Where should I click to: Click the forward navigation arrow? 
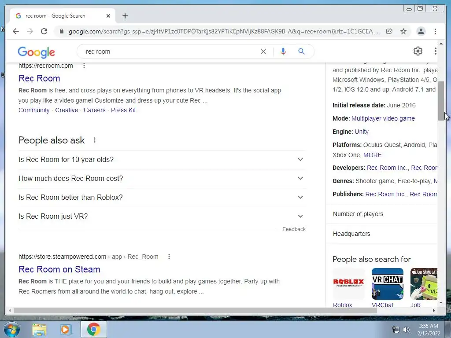click(x=30, y=31)
